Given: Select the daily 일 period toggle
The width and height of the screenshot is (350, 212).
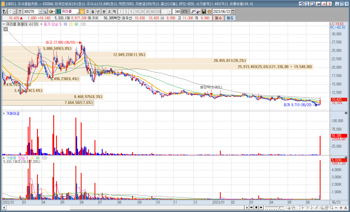Looking at the screenshot, I should 82,11.
